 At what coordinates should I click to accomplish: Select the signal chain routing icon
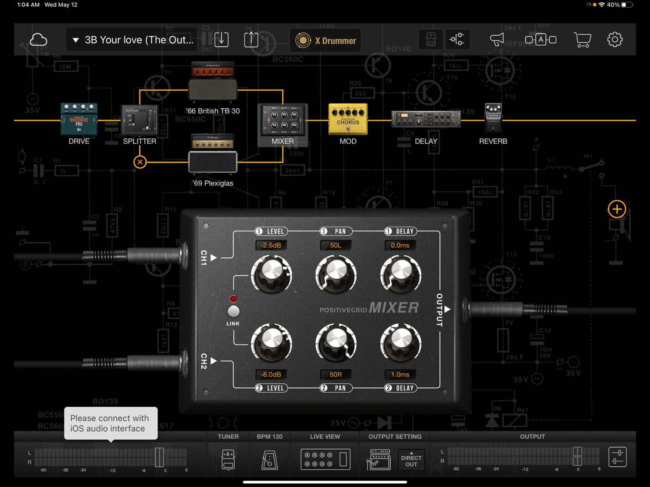457,40
